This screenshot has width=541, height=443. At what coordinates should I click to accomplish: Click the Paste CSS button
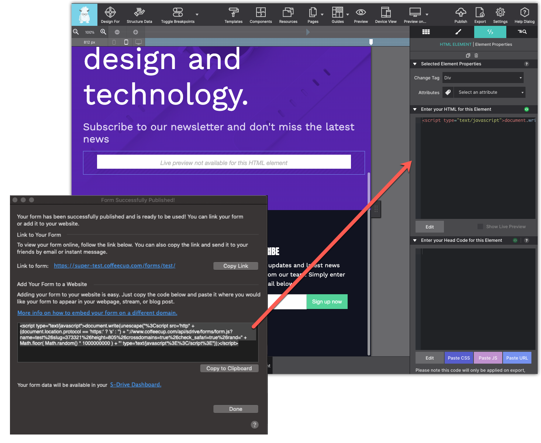coord(459,358)
